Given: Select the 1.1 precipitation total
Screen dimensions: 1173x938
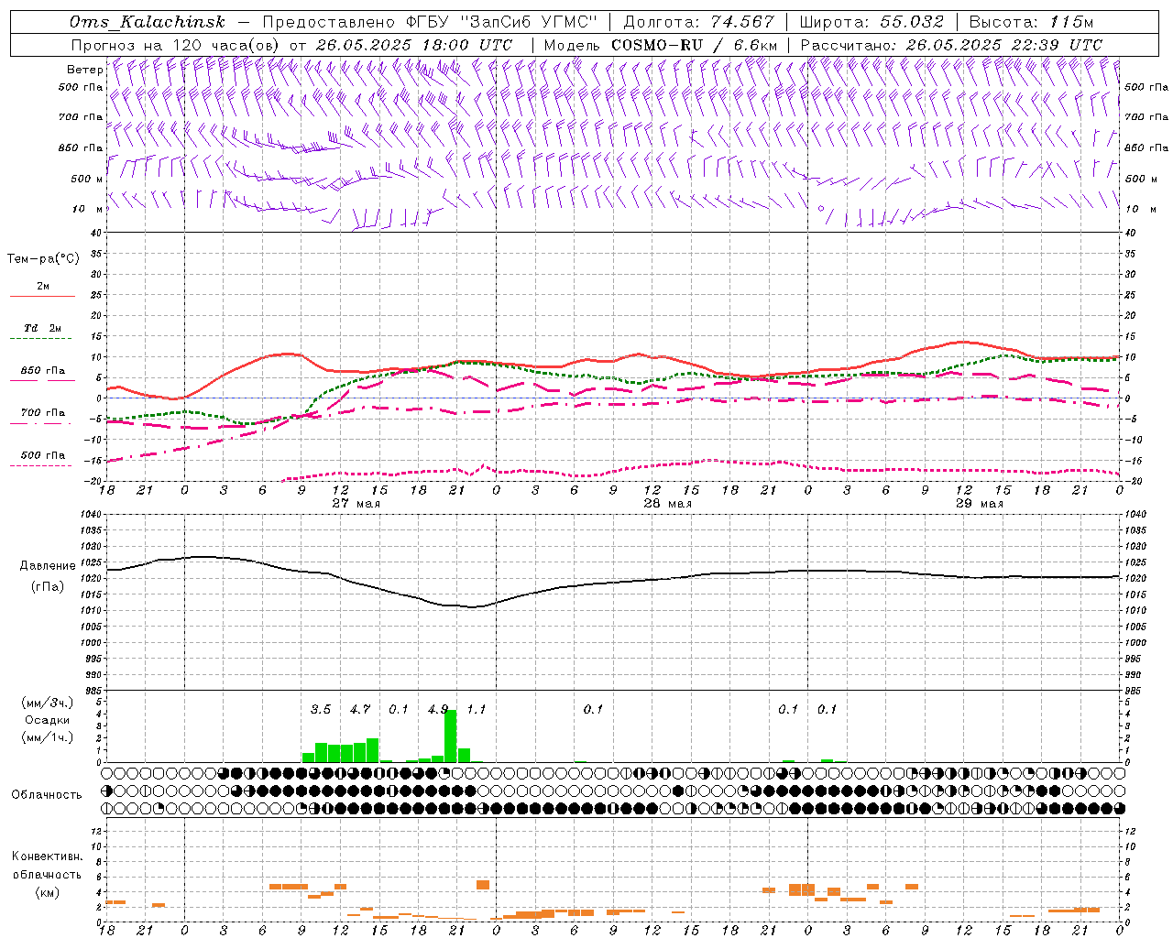Looking at the screenshot, I should coord(477,709).
